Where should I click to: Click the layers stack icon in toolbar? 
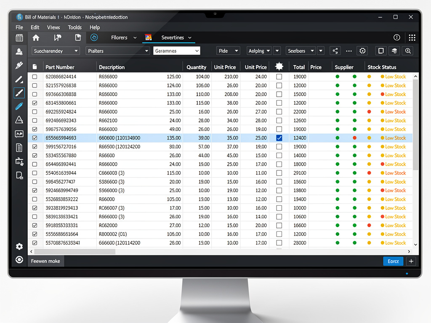pos(394,51)
